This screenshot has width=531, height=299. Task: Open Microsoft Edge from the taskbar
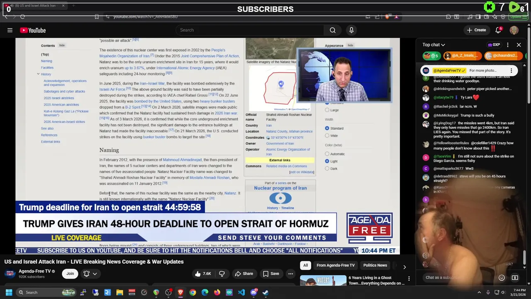[x=205, y=292]
